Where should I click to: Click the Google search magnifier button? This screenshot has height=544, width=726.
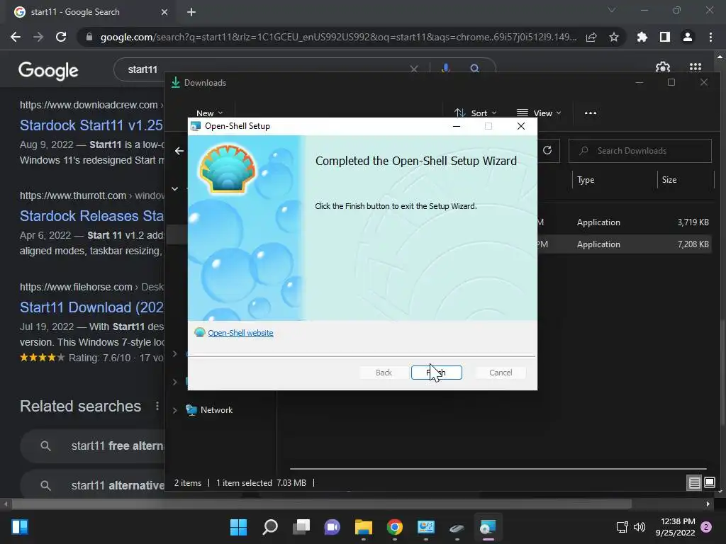(x=474, y=69)
